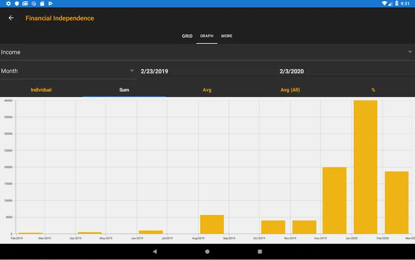
Task: Tap the settings gear in status bar
Action: pos(8,3)
